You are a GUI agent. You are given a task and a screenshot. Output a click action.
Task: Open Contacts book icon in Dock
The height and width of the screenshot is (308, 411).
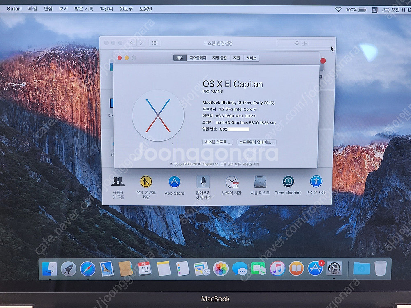pyautogui.click(x=125, y=269)
